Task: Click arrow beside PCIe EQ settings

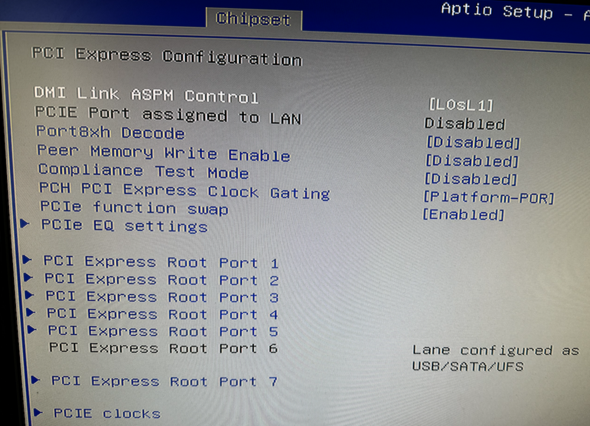Action: (x=25, y=223)
